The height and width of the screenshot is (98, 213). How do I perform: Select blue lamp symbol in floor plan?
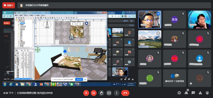87,23
